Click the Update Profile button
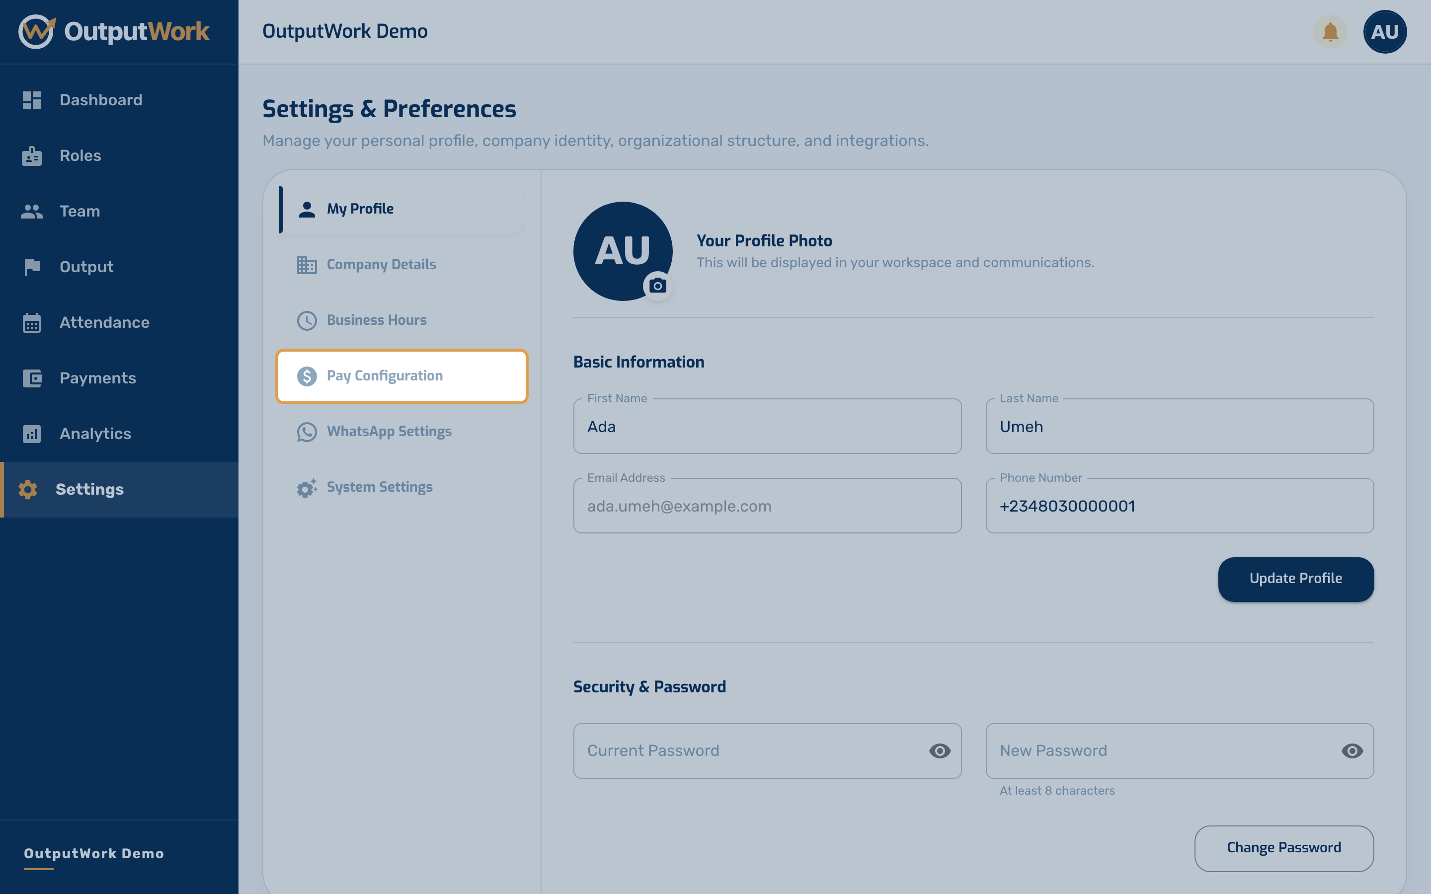 point(1295,579)
